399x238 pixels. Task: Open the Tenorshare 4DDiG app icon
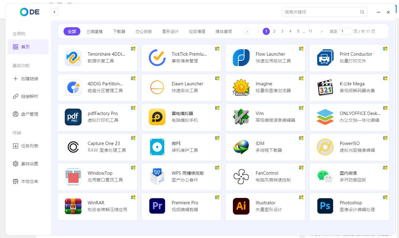click(73, 58)
